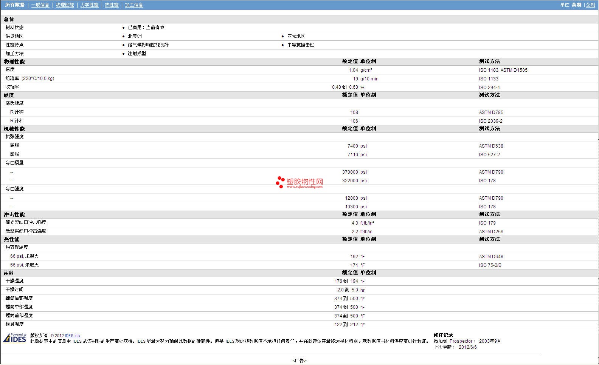Image resolution: width=599 pixels, height=365 pixels.
Task: Click the 注射 section header
Action: click(9, 273)
